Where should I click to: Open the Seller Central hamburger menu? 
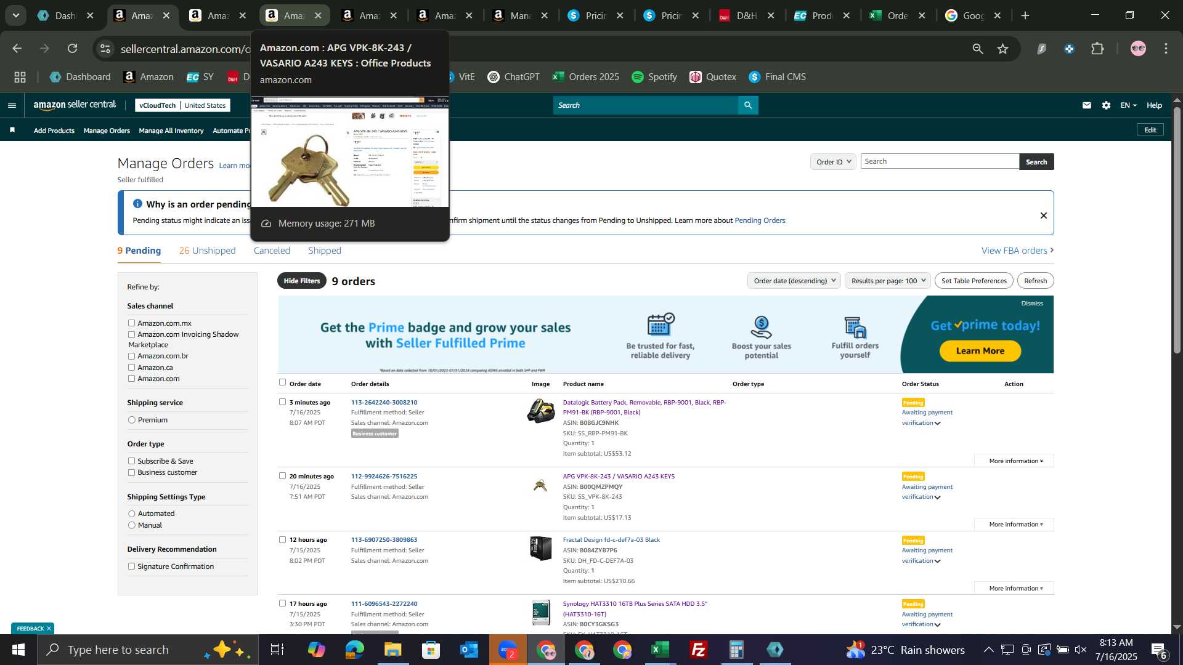click(x=12, y=105)
